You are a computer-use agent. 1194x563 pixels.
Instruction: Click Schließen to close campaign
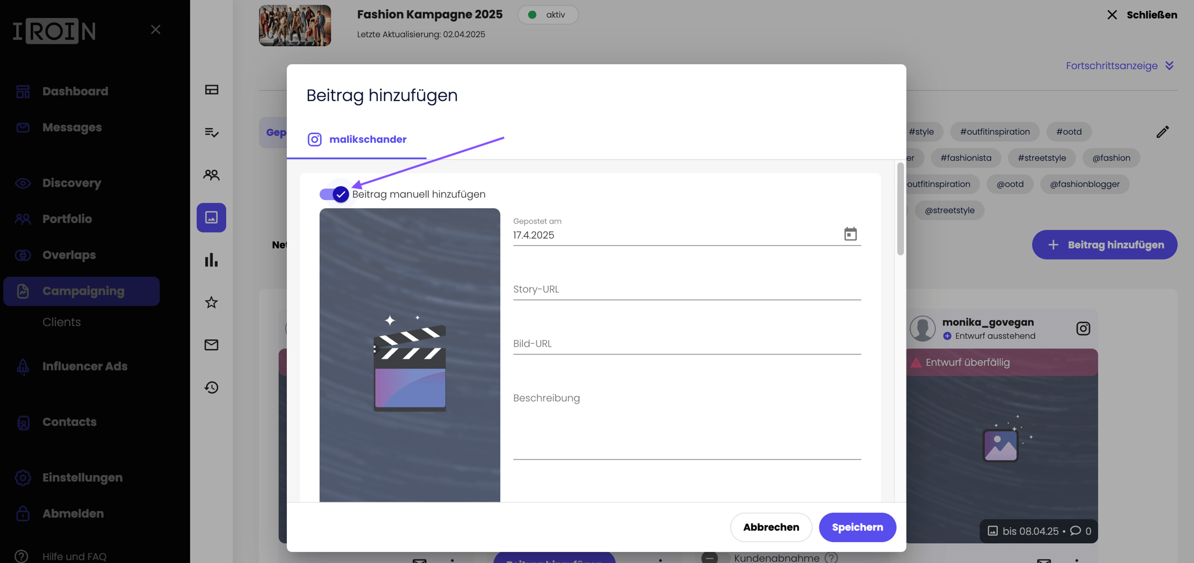pos(1142,15)
